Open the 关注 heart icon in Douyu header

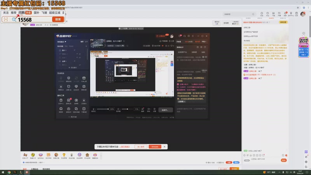(x=267, y=13)
